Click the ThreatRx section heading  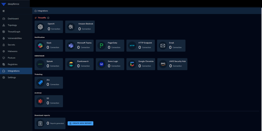click(42, 18)
